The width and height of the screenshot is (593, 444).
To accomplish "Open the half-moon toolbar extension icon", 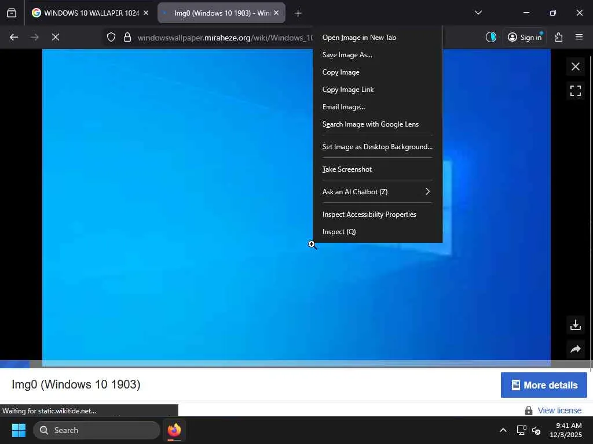I will tap(491, 37).
